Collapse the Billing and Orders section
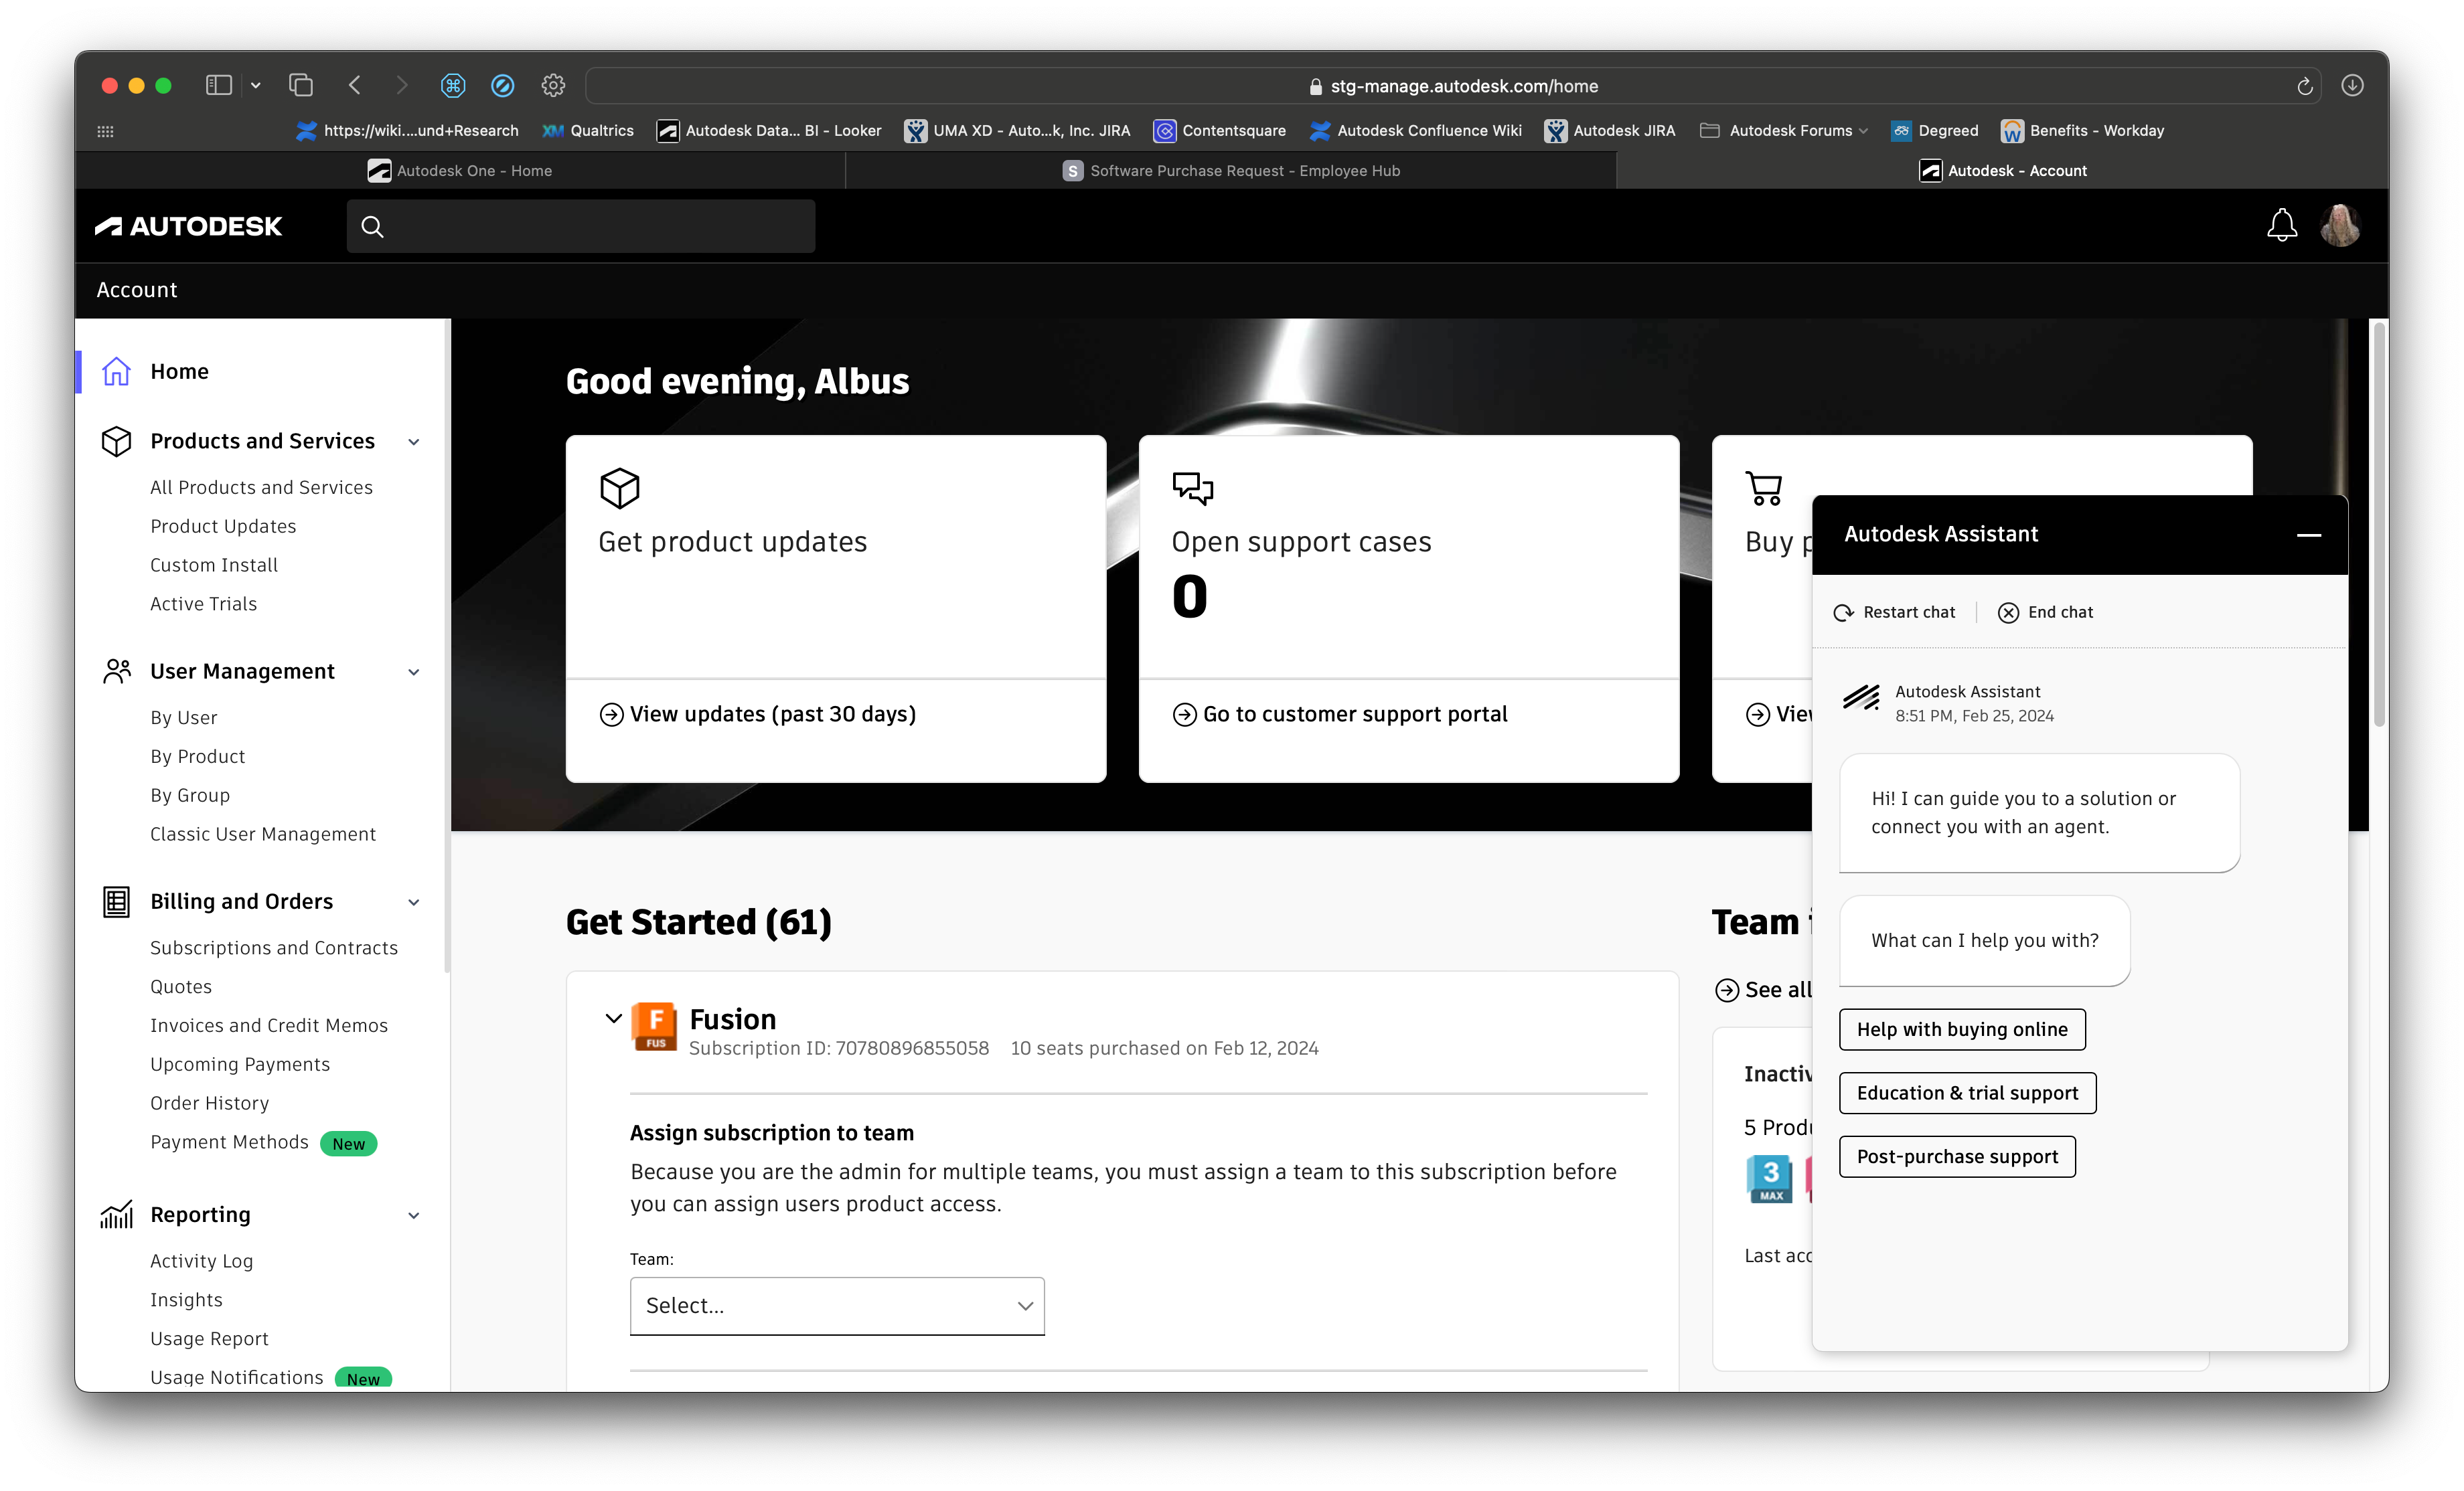Viewport: 2464px width, 1491px height. click(x=414, y=902)
